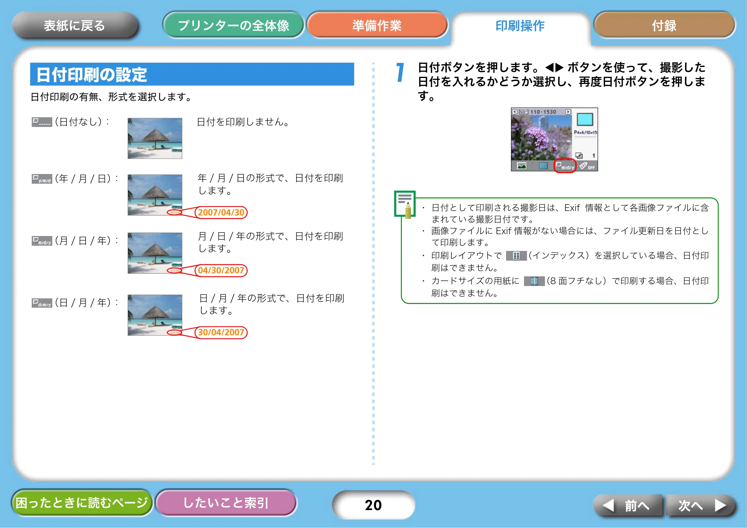
Task: Select beach thumbnail for 年/月/日 format
Action: coord(155,195)
